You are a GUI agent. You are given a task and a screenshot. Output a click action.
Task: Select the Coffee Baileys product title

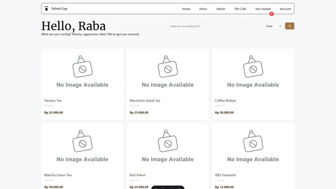coord(226,100)
